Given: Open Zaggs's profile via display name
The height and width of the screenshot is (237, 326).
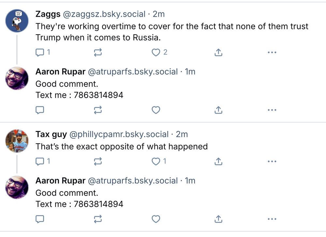Looking at the screenshot, I should point(48,14).
